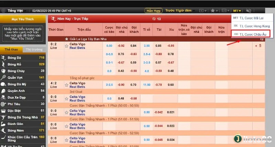275x147 pixels.
Task: Click the soccer player icon in Hôm Nay header
Action: pos(53,19)
